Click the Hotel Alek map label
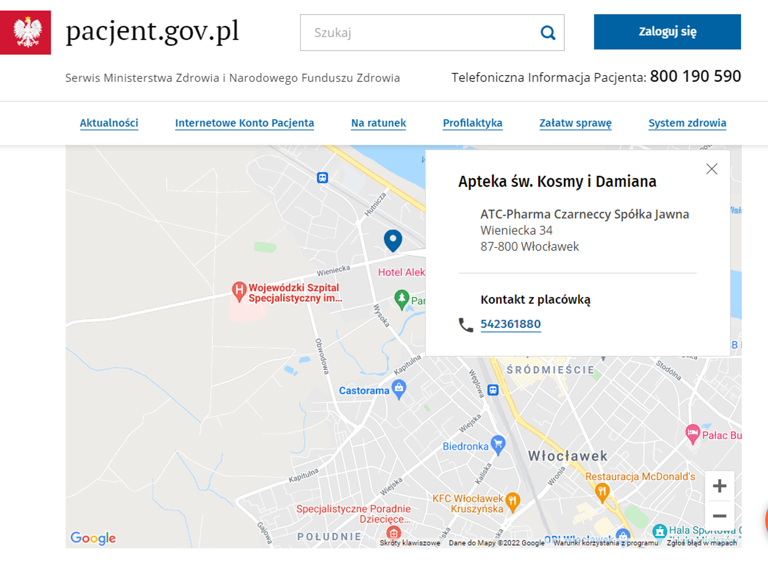The image size is (768, 563). pos(401,272)
